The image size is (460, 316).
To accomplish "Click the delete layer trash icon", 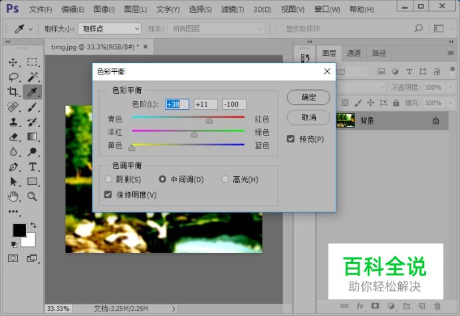I will (437, 306).
